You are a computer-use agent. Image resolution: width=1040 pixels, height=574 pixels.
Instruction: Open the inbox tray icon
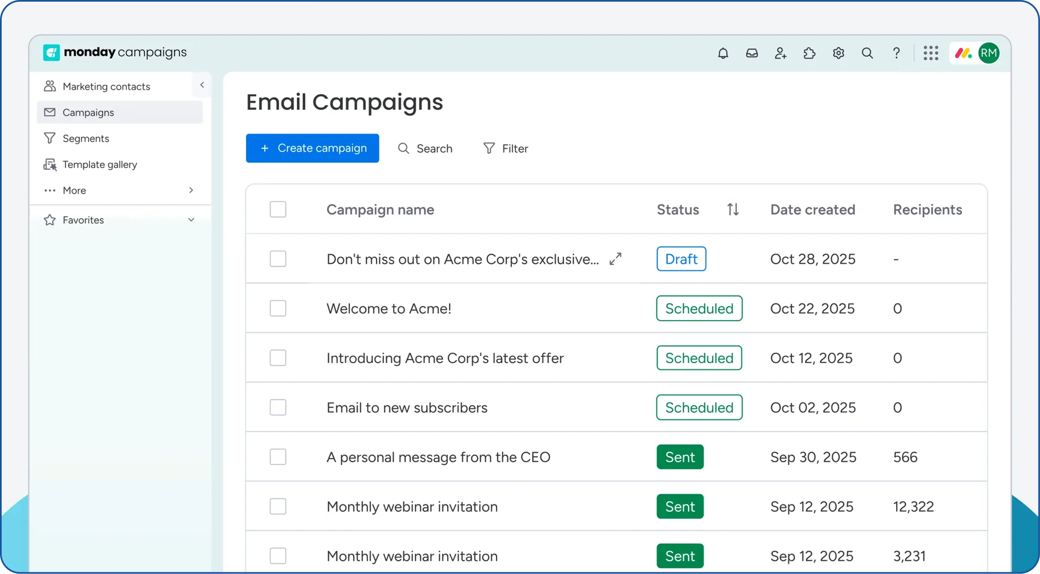coord(752,53)
